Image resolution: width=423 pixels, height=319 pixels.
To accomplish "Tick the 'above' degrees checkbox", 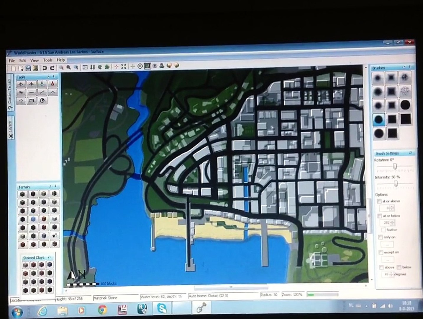I will pos(381,267).
